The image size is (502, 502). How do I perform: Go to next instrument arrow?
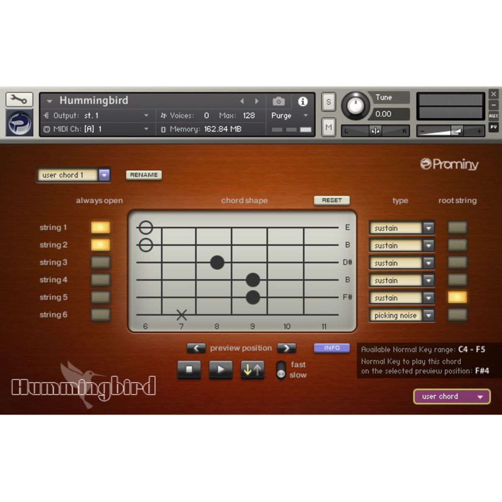[257, 101]
